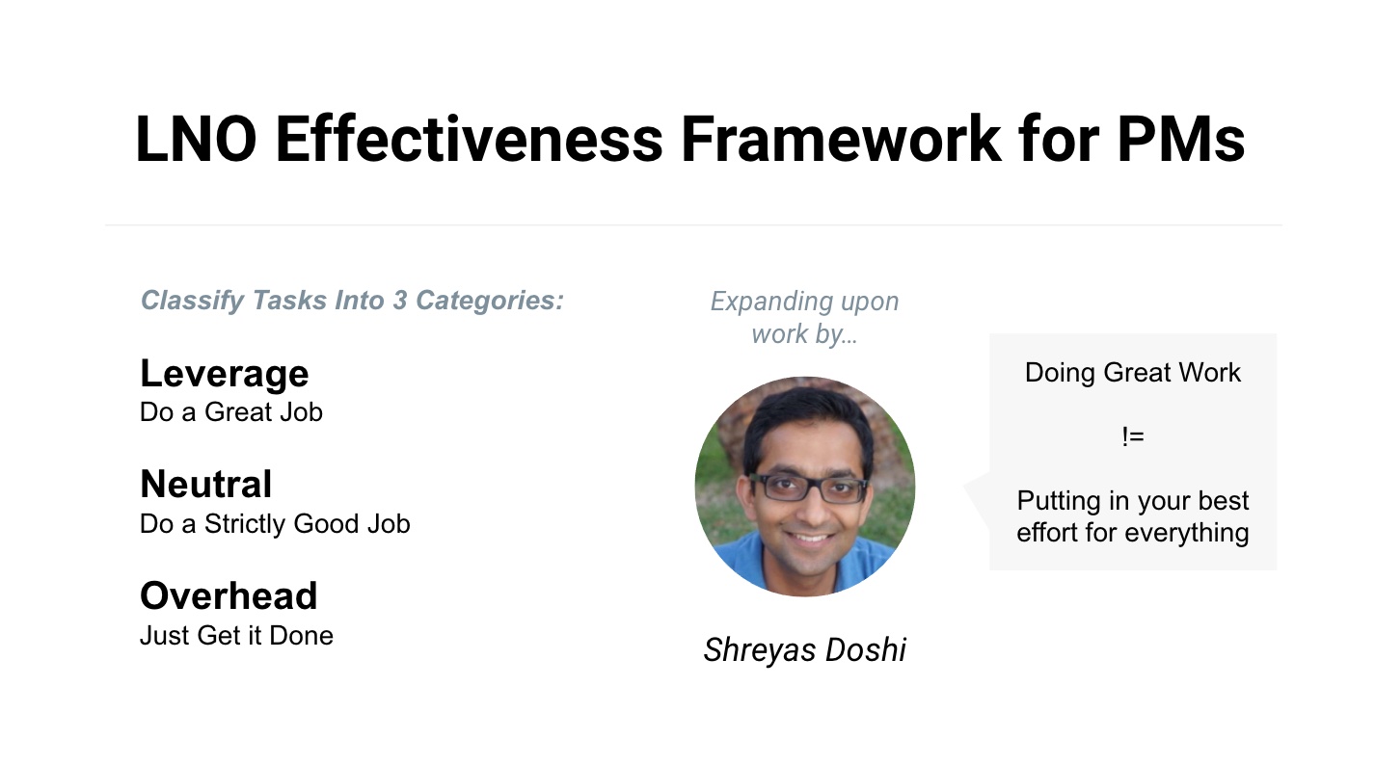Click the Overhead heading
The width and height of the screenshot is (1375, 765).
point(229,595)
